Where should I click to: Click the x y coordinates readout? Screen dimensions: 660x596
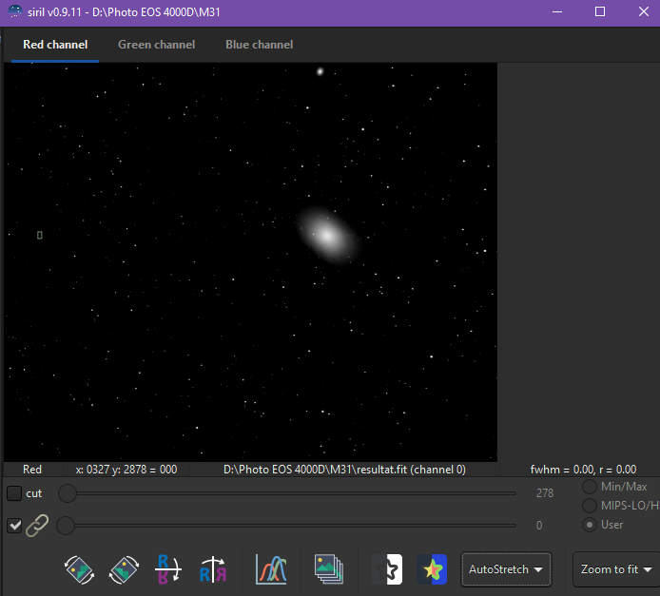(126, 470)
